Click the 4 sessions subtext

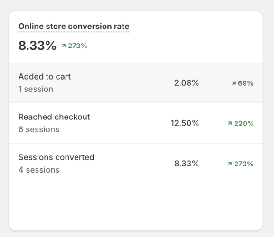pyautogui.click(x=39, y=170)
